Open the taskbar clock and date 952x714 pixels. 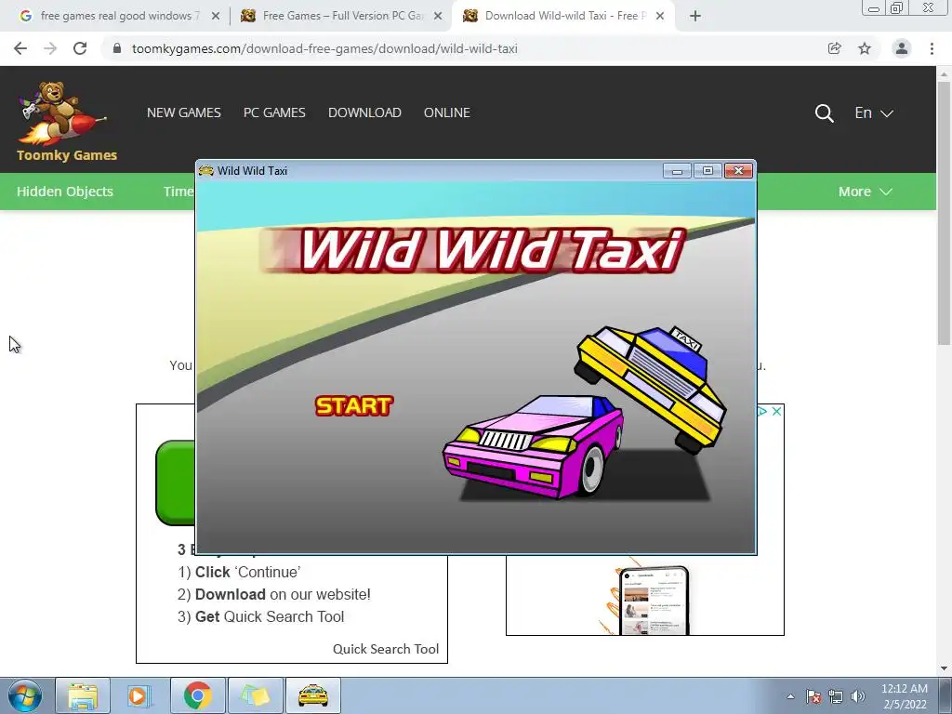(905, 696)
